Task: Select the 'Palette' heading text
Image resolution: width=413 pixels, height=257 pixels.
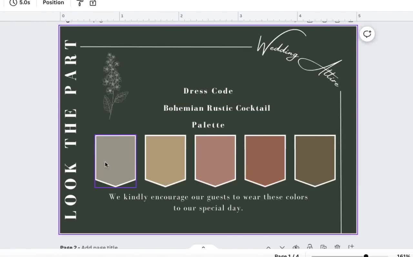Action: coord(208,125)
